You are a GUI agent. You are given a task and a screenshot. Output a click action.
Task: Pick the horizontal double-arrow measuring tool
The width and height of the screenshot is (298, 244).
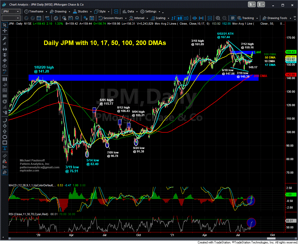[4, 49]
